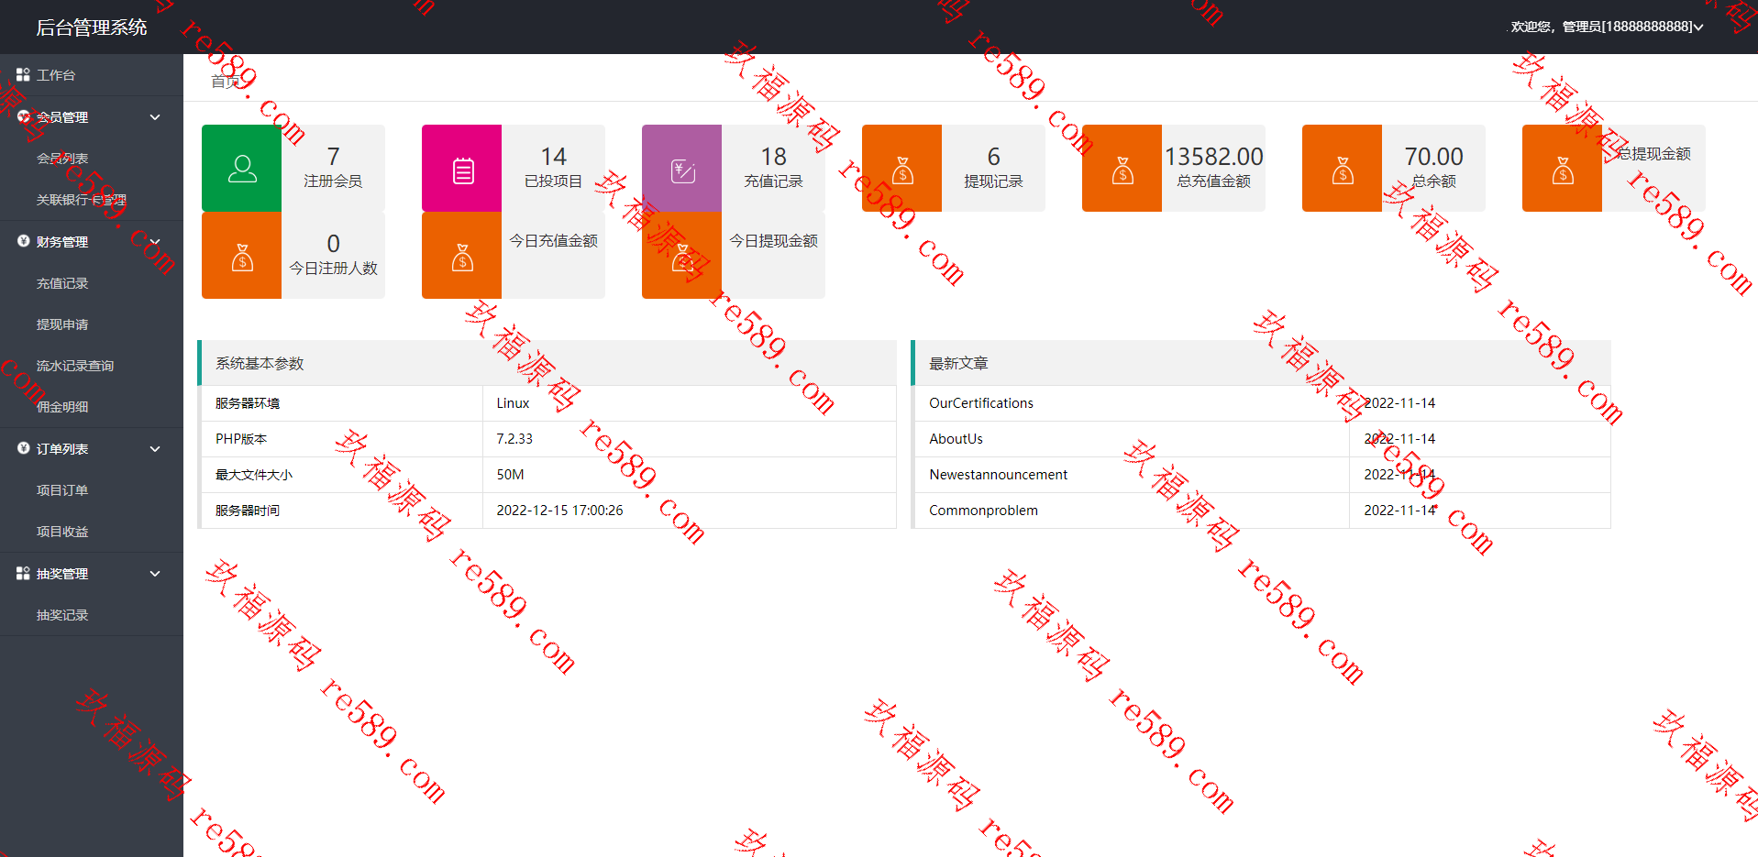This screenshot has width=1758, height=857.
Task: Click the 抽奖管理 grid icon
Action: coord(23,573)
